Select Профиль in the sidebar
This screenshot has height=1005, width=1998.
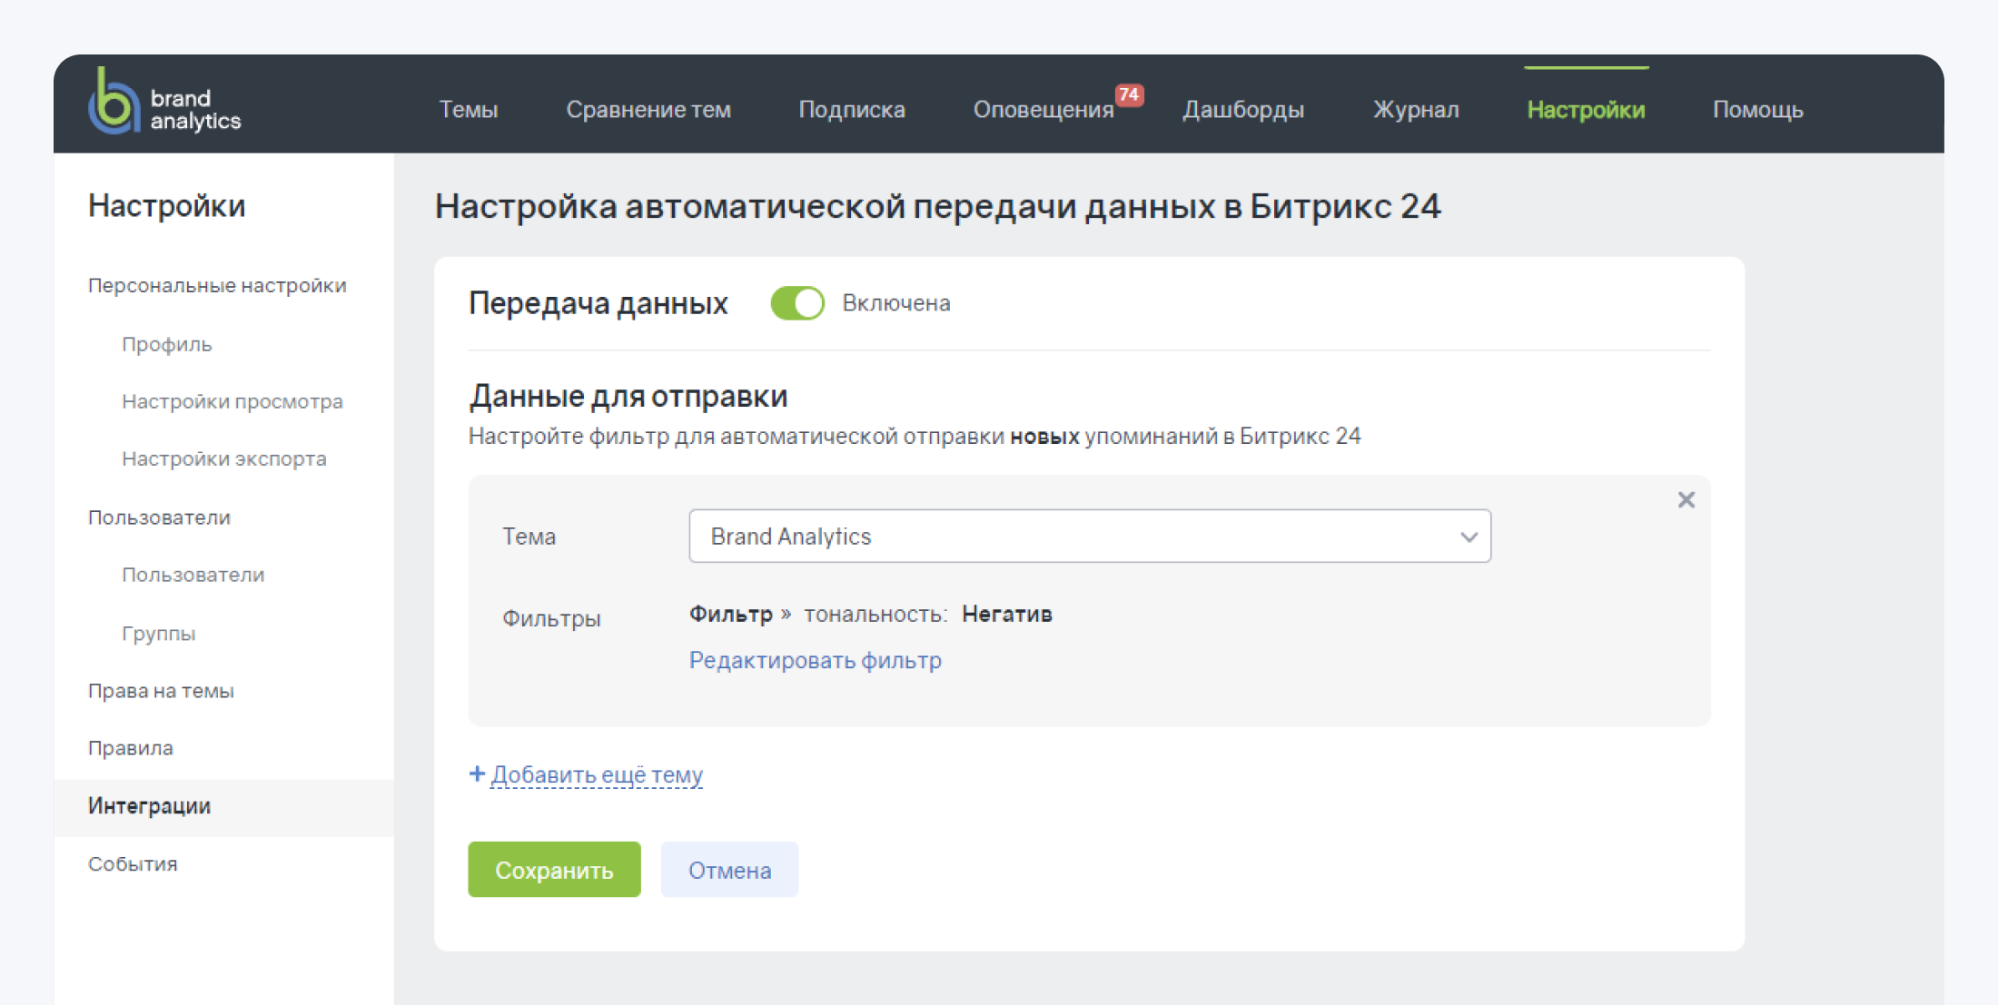click(x=167, y=344)
